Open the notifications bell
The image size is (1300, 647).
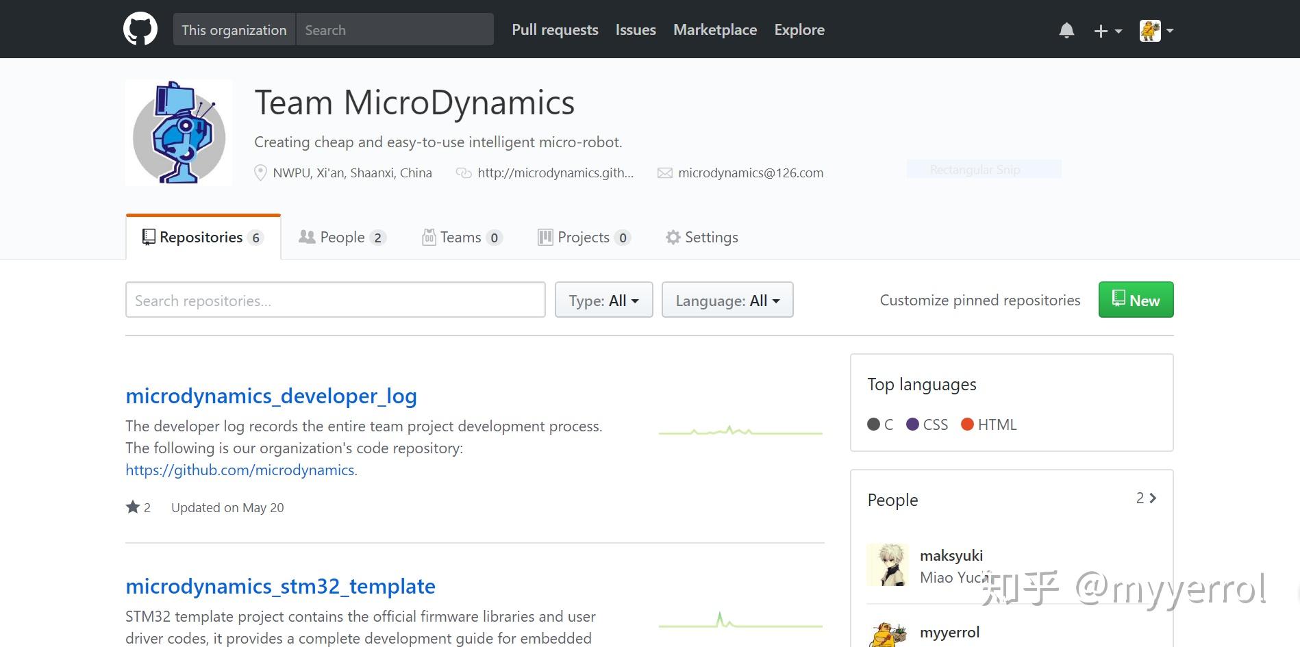coord(1066,30)
